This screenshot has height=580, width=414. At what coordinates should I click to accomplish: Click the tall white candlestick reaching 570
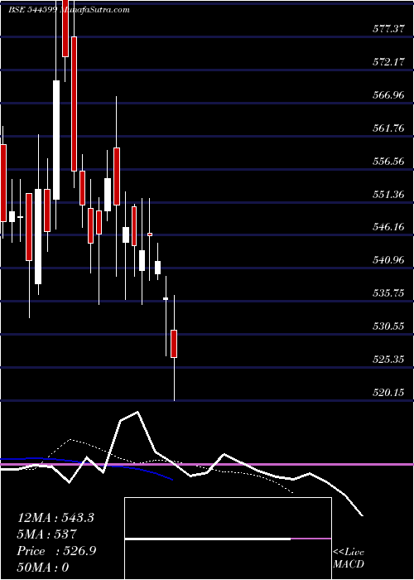point(56,140)
